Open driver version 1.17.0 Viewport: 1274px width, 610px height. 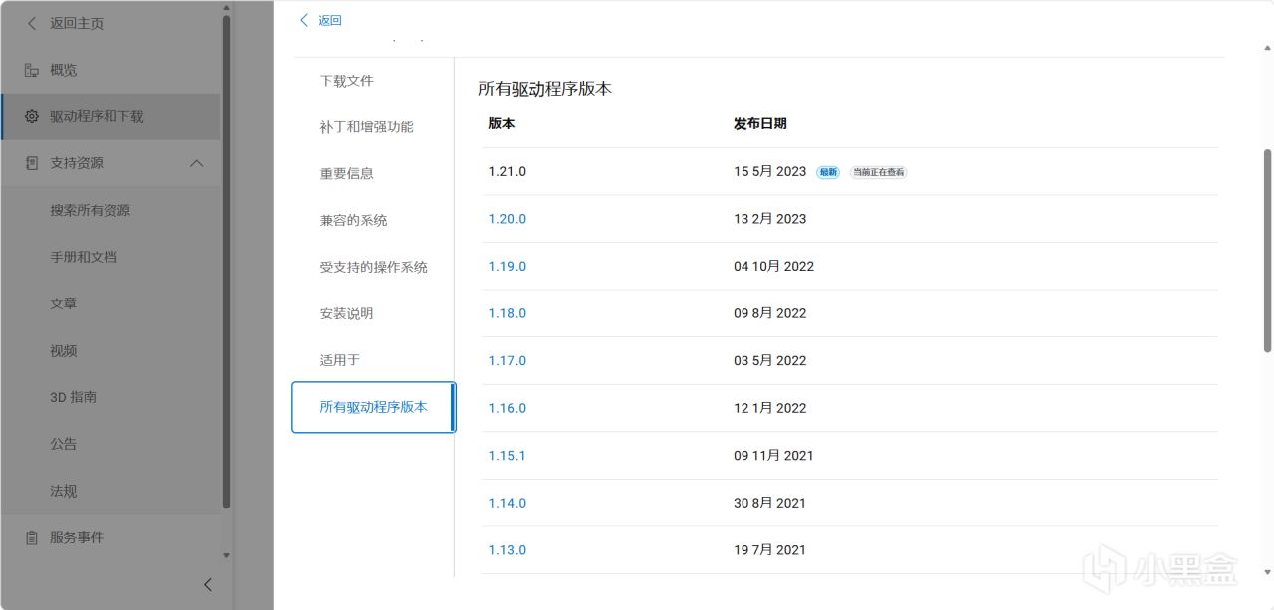[x=507, y=360]
